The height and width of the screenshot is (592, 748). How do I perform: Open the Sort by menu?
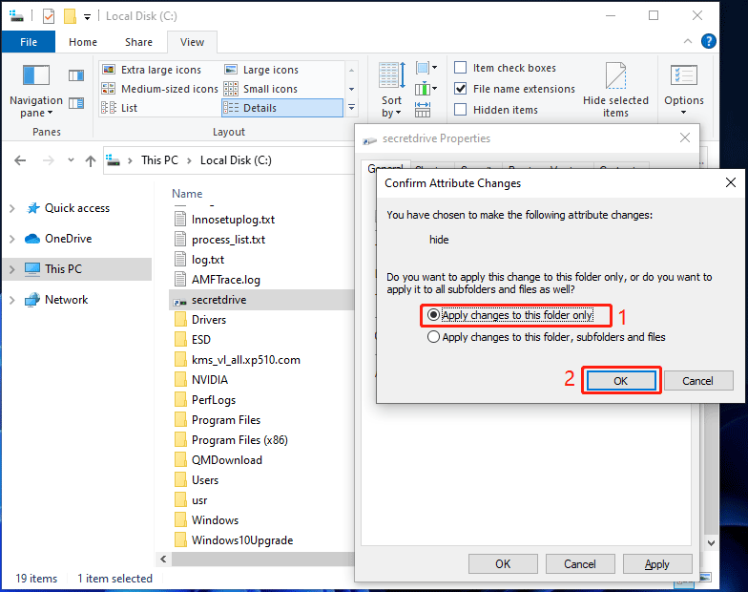tap(391, 90)
